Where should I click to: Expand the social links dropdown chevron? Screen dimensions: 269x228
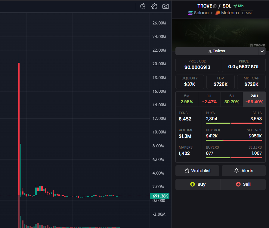pyautogui.click(x=262, y=51)
